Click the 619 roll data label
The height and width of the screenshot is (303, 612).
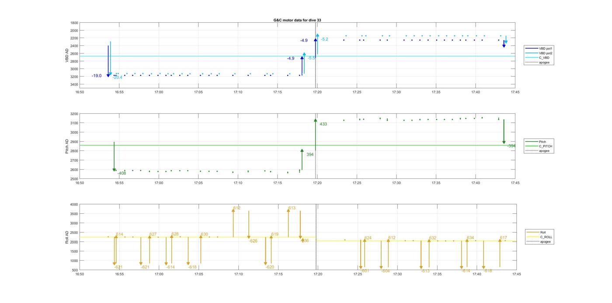pos(275,234)
